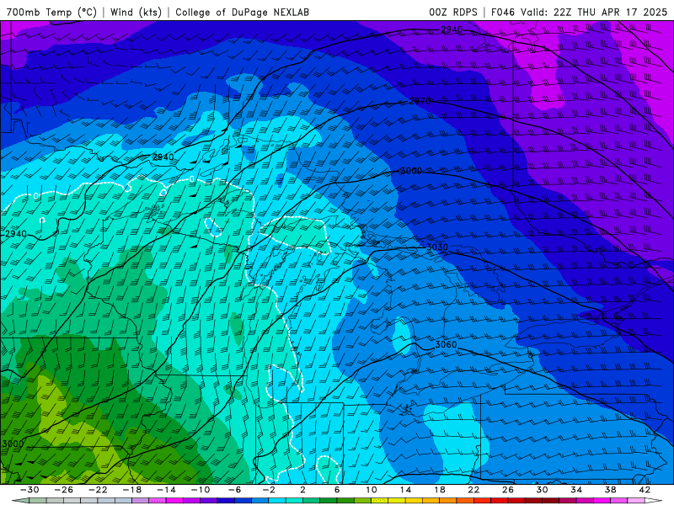Click the -22 legend tick label
Viewport: 674px width, 505px height.
(98, 490)
